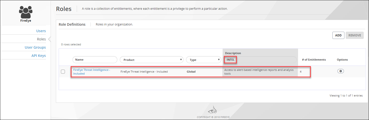The height and width of the screenshot is (120, 369).
Task: Click the Viewing 1 to 1 of 1 entries text
Action: [346, 96]
